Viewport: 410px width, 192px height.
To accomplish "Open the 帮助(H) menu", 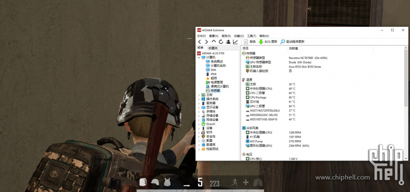I will coord(264,36).
